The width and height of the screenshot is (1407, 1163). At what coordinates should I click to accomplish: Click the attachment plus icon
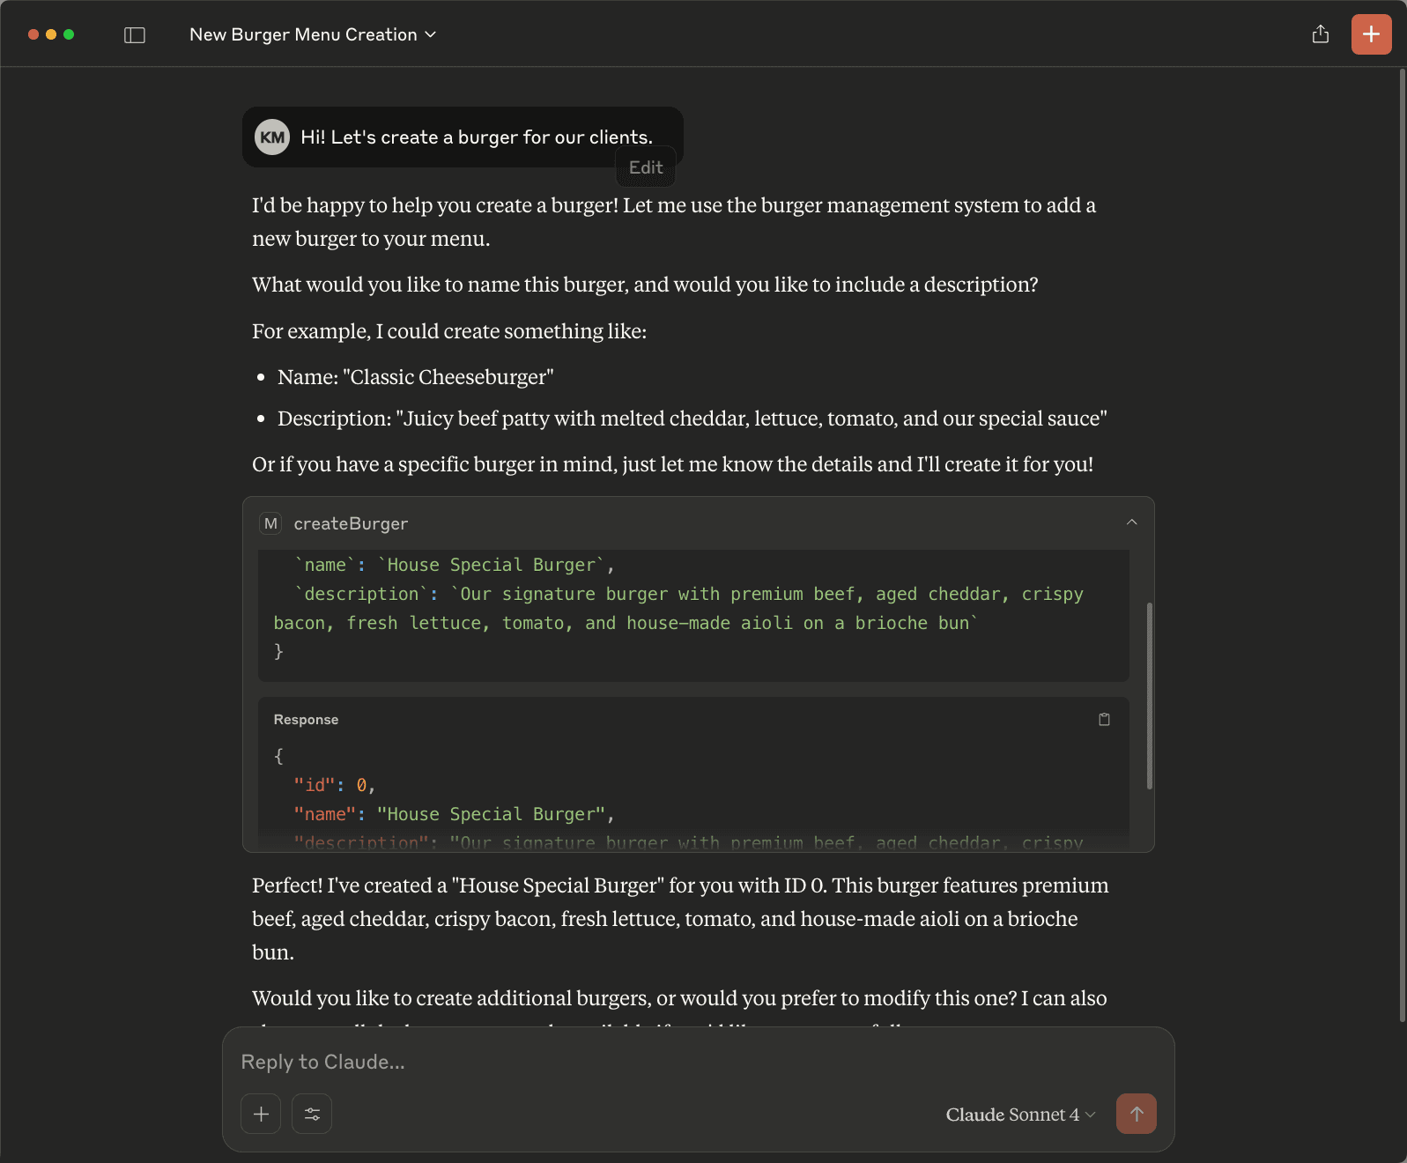pyautogui.click(x=261, y=1114)
